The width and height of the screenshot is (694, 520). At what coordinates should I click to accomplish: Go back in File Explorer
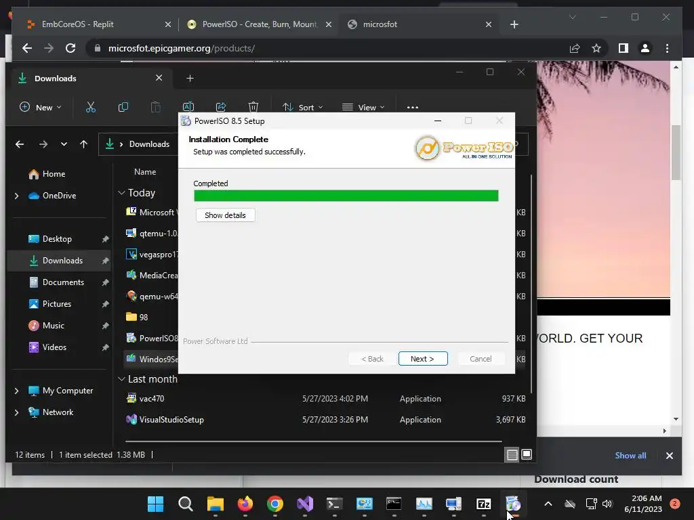coord(20,144)
